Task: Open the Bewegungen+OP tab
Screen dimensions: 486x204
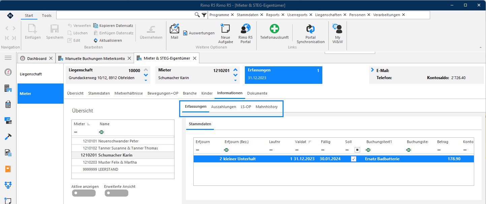Action: pyautogui.click(x=163, y=93)
